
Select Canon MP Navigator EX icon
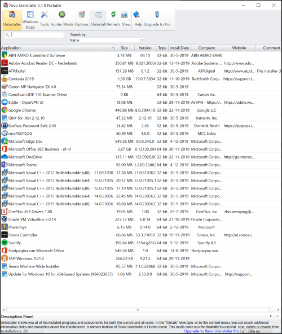5,87
